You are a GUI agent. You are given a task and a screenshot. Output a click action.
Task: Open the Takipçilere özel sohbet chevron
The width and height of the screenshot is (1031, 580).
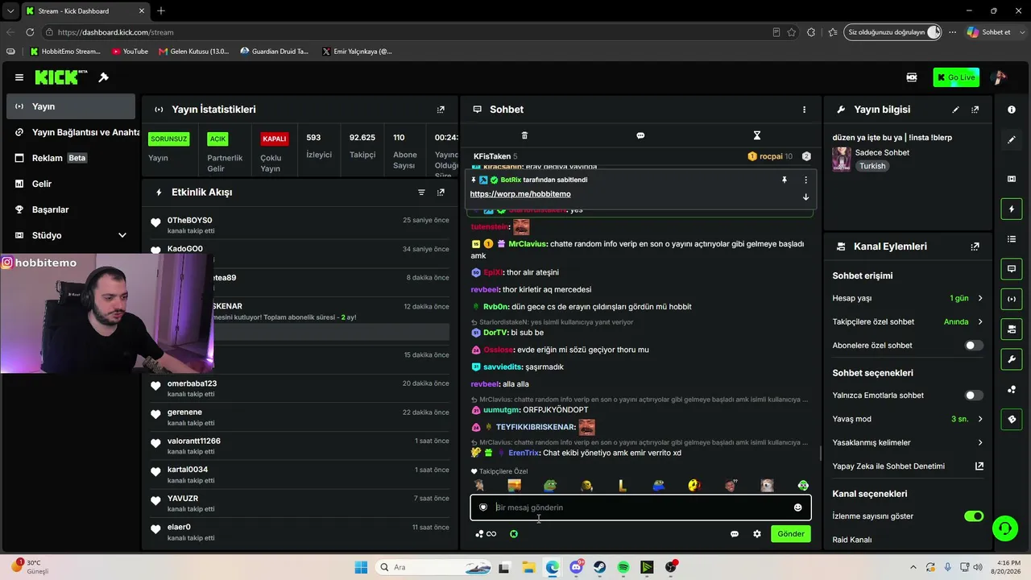click(980, 321)
